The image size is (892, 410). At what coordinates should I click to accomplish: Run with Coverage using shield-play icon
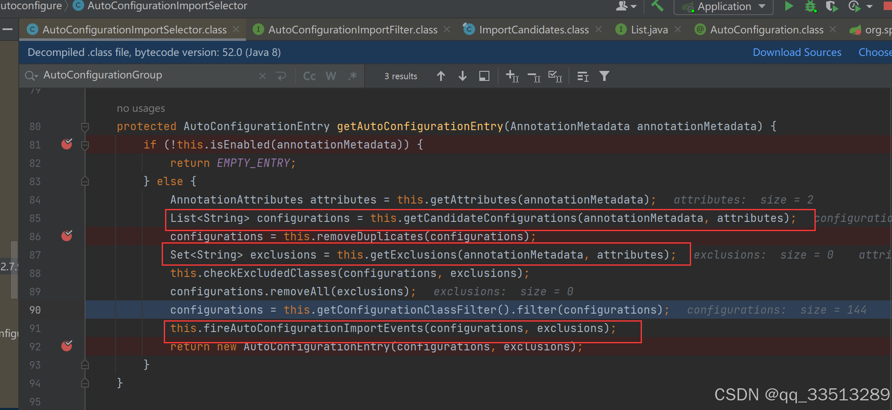pyautogui.click(x=831, y=7)
